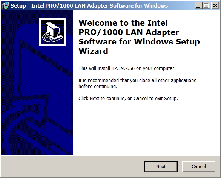Click the faded arrow artwork in blue sidebar
This screenshot has width=221, height=178.
click(x=30, y=107)
